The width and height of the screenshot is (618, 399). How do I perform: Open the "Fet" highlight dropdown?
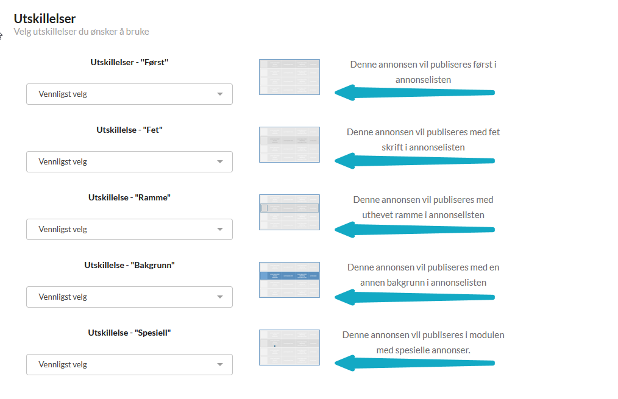click(129, 161)
